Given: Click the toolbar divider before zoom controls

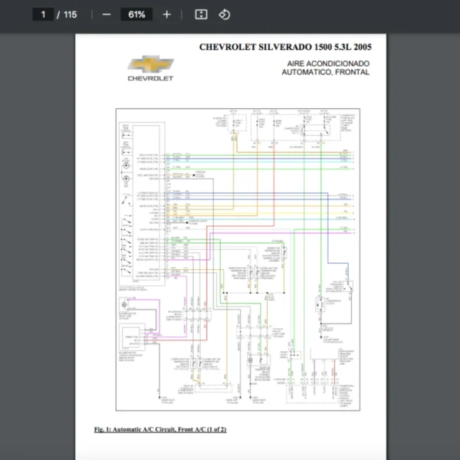Looking at the screenshot, I should pos(90,14).
